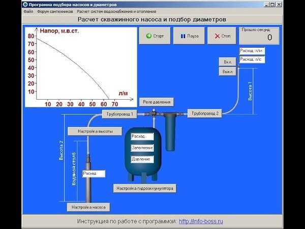
Task: Click the blue water filter cartridge
Action: pyautogui.click(x=170, y=132)
